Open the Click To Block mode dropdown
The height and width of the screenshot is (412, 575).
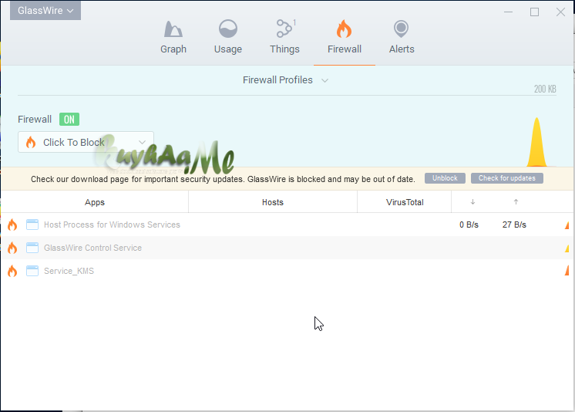coord(86,142)
